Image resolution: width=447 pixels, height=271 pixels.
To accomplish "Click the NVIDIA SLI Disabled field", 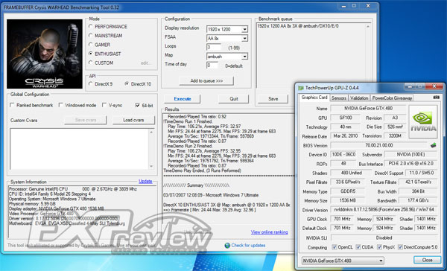I will click(x=384, y=237).
